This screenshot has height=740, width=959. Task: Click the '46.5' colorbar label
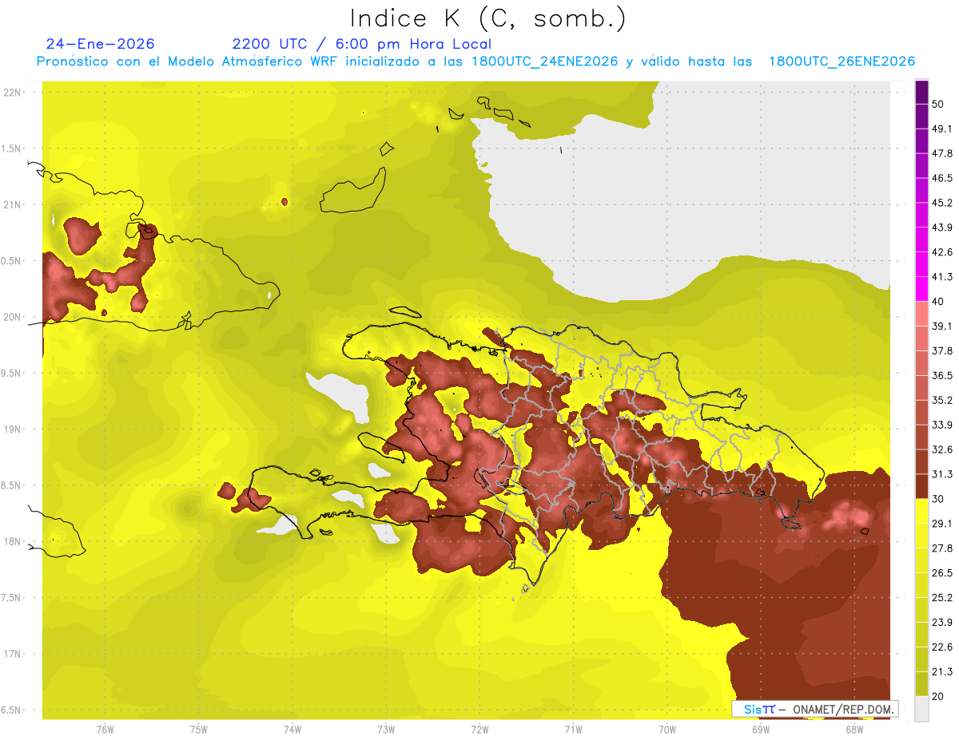[x=942, y=178]
